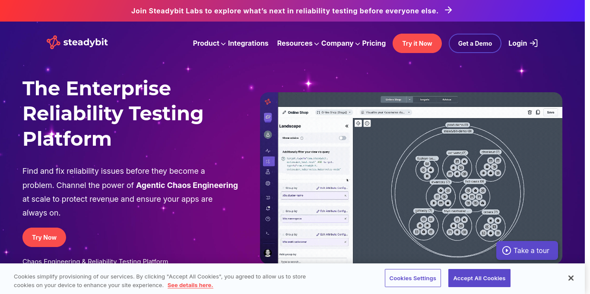Screen dimensions: 590x294
Task: Click the Type to search group field
Action: point(314,261)
